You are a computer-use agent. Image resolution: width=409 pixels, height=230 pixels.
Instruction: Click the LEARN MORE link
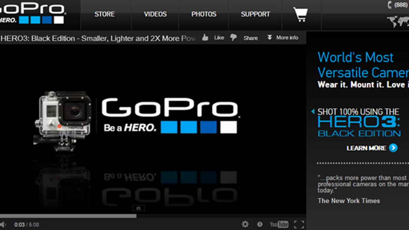click(372, 148)
